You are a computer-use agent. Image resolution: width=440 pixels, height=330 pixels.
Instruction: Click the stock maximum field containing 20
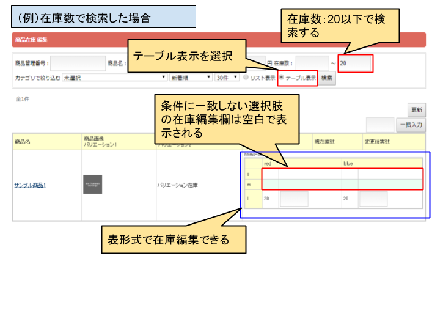(354, 63)
